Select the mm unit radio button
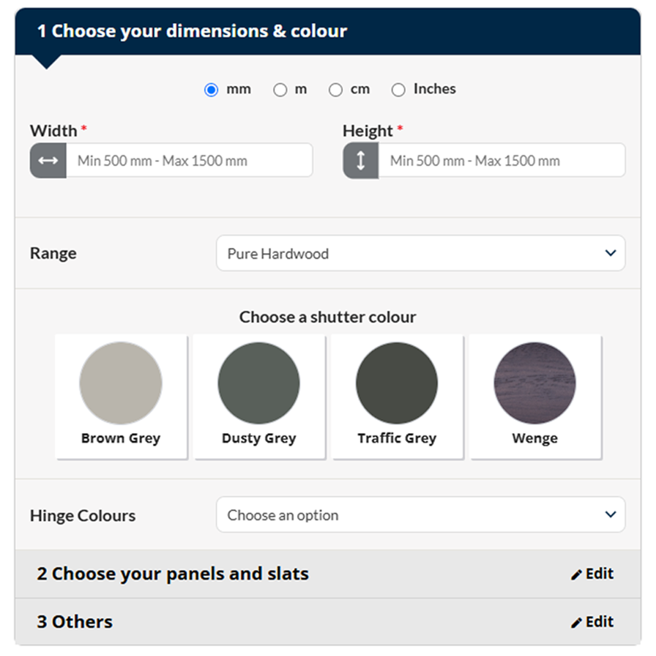 (x=211, y=90)
